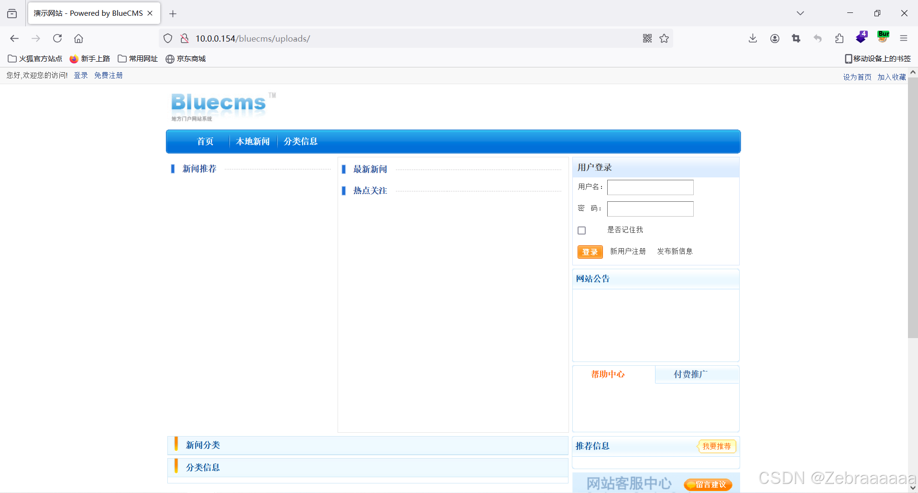The image size is (918, 493).
Task: Click the 最新新闻 heading
Action: pos(370,169)
